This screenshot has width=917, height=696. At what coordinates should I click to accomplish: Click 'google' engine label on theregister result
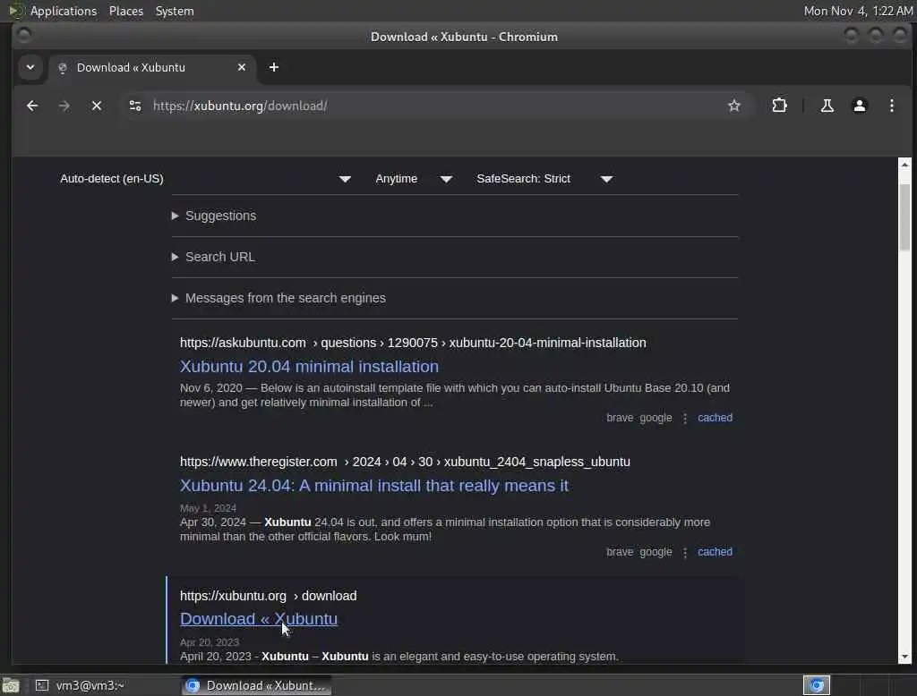(656, 552)
